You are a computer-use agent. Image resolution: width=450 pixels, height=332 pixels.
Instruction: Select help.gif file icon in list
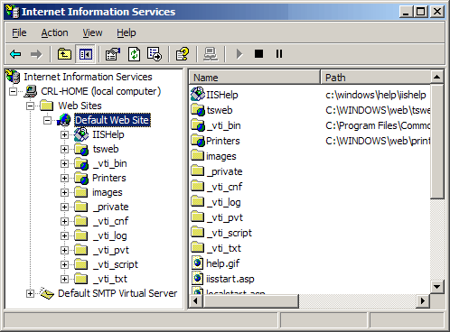(198, 263)
